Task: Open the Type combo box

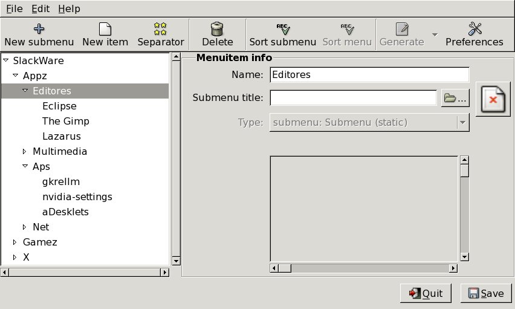Action: pos(369,123)
